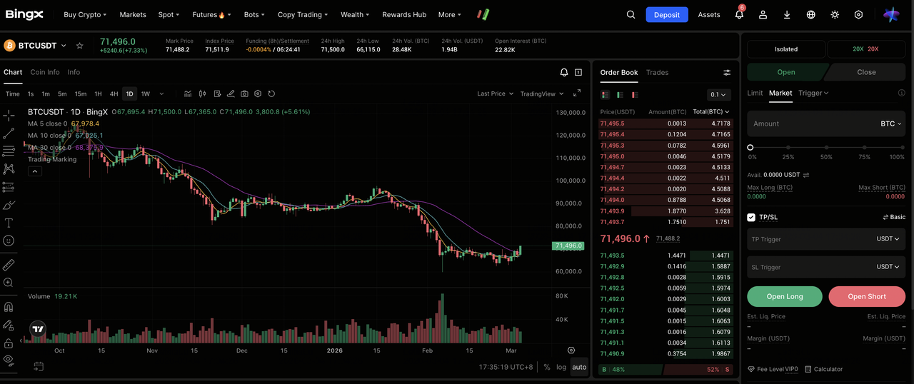Star BTCUSDT as a favorite
This screenshot has width=914, height=384.
(80, 46)
